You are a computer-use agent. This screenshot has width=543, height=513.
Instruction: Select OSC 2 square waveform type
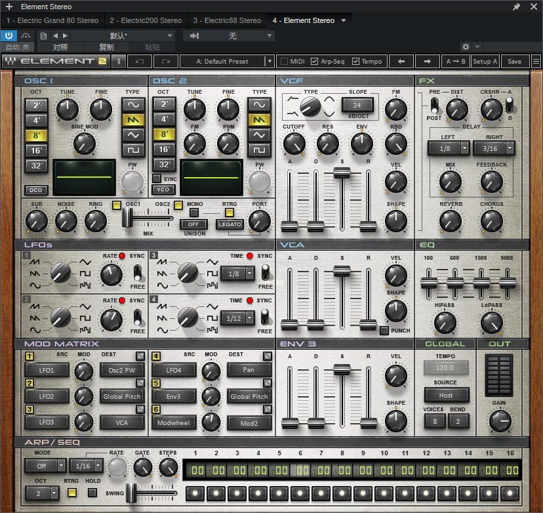[259, 150]
